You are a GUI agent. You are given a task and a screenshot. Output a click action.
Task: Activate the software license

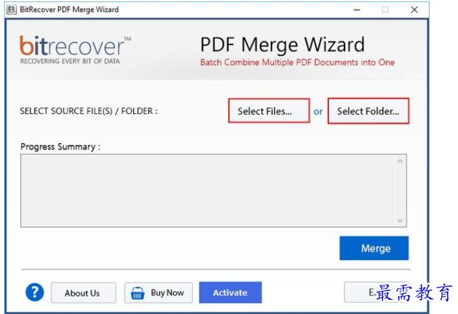230,292
